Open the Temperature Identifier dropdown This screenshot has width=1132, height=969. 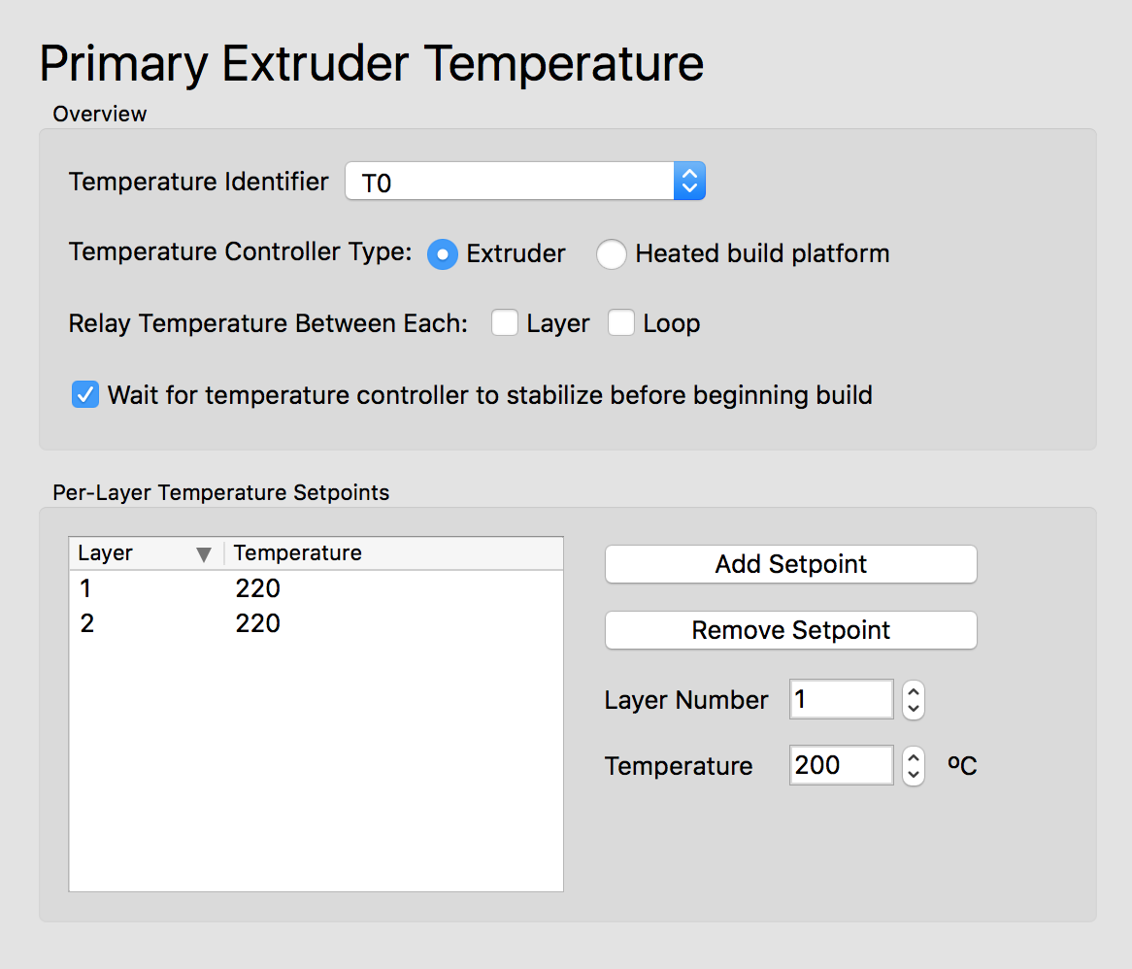pos(524,182)
